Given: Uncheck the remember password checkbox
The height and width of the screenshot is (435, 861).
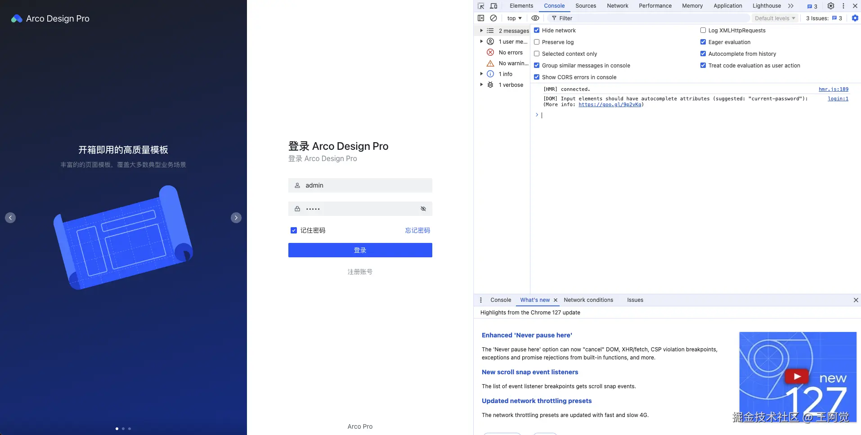Looking at the screenshot, I should tap(294, 230).
